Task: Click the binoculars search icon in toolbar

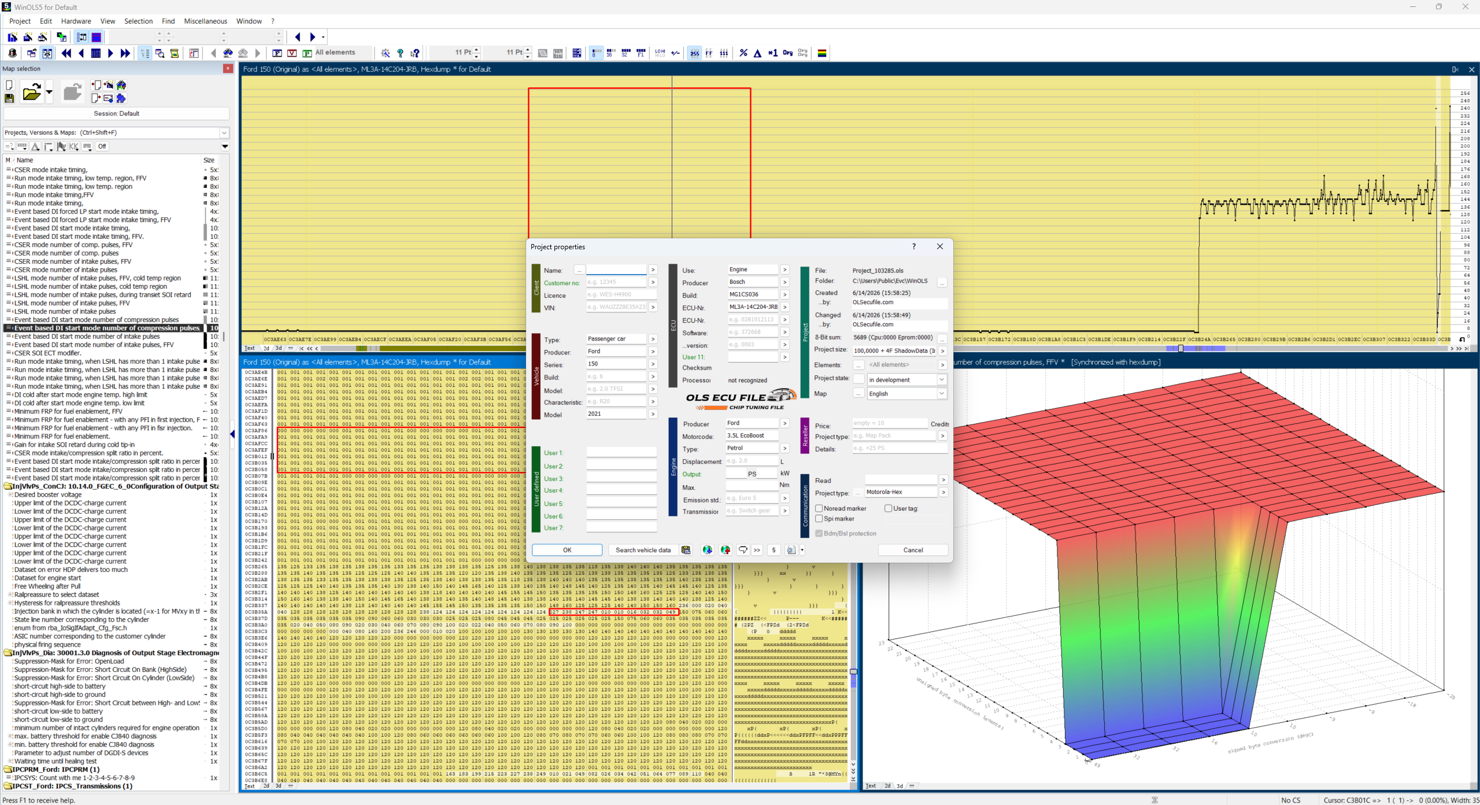Action: pos(228,53)
